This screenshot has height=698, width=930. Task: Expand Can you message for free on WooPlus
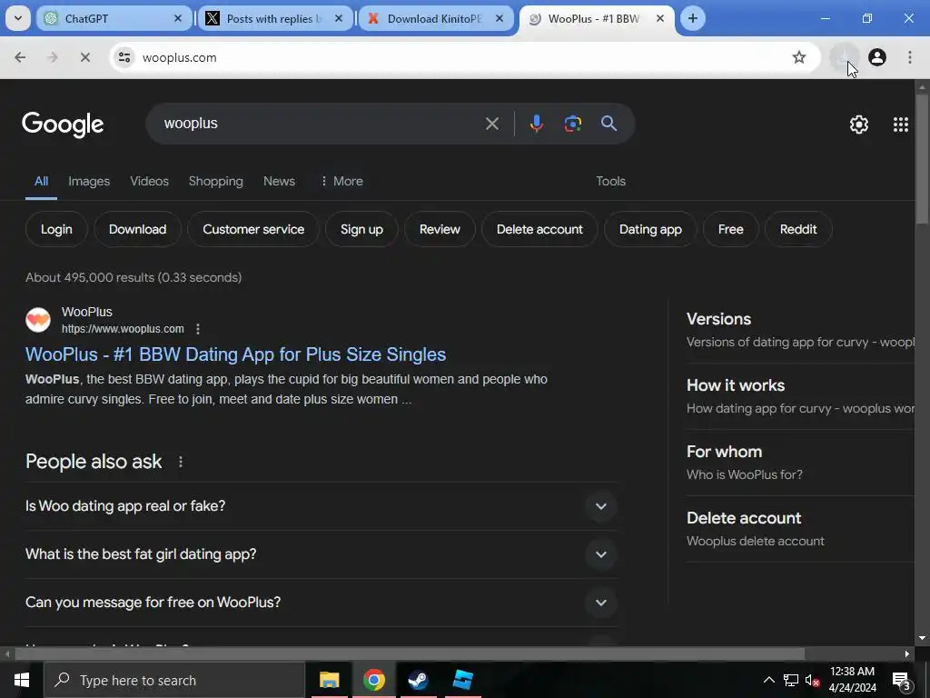click(321, 603)
